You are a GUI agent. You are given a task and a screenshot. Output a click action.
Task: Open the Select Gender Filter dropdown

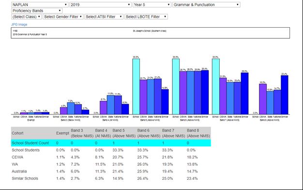point(63,16)
